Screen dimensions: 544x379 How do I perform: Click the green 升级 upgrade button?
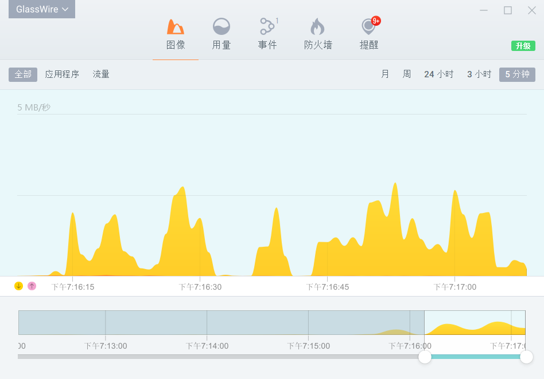523,46
